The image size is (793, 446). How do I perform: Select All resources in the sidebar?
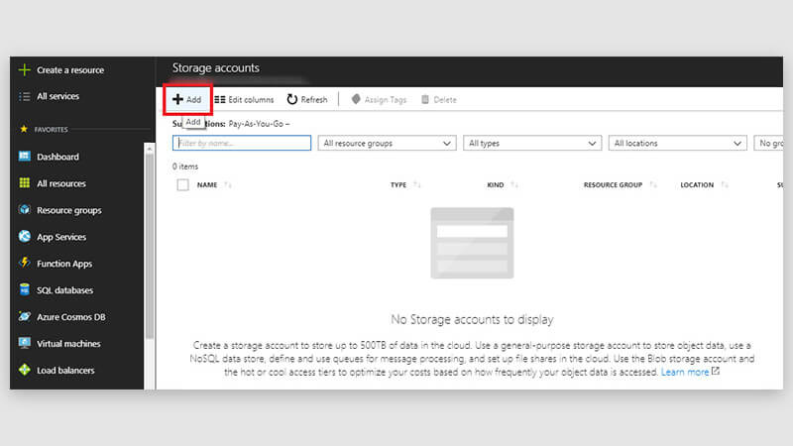61,183
